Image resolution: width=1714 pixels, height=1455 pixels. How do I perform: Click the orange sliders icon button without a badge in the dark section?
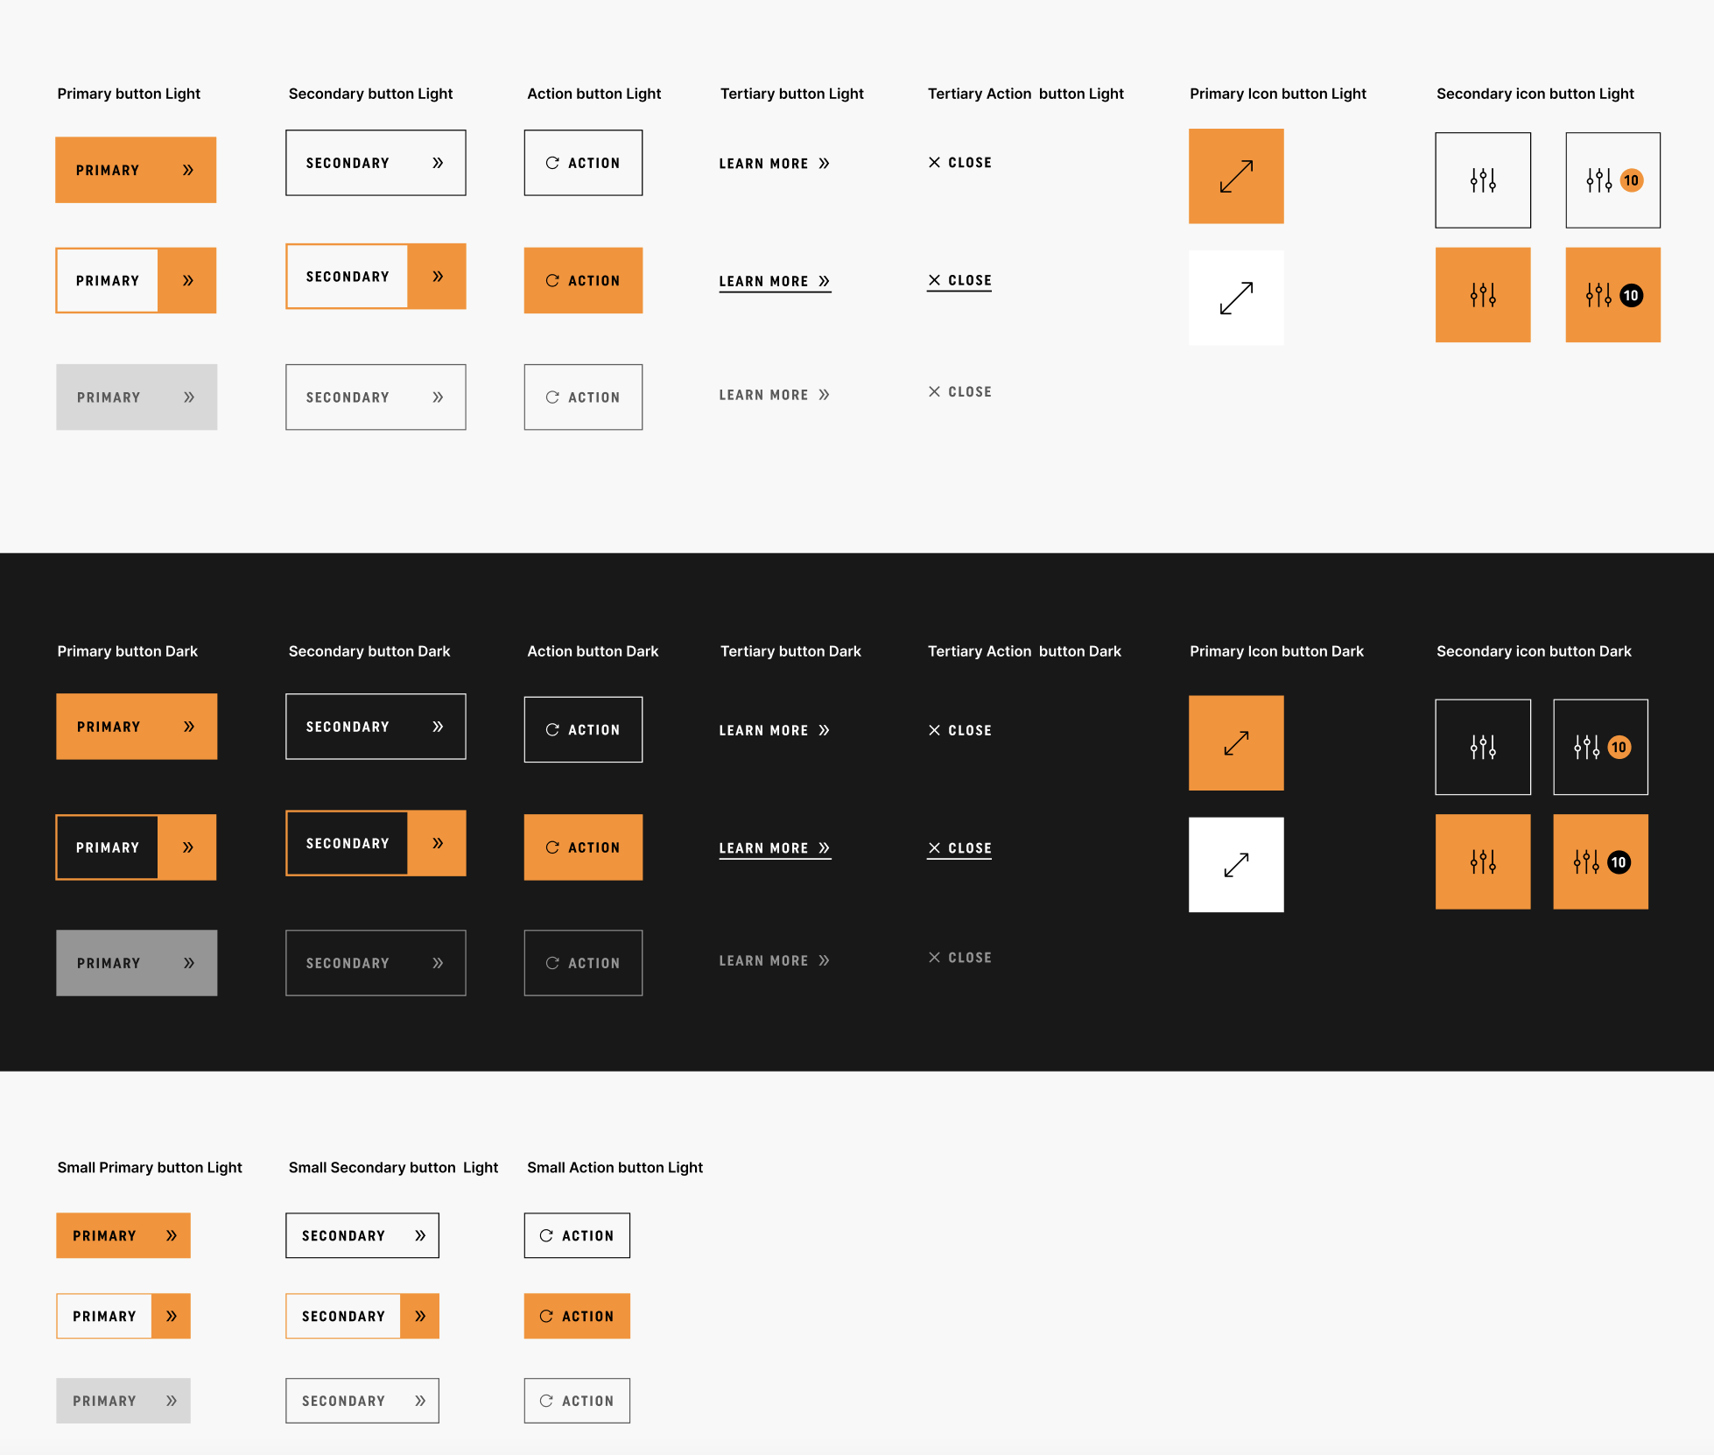click(x=1482, y=862)
